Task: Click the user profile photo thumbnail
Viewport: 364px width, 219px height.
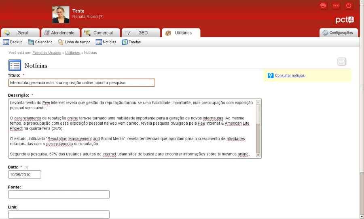Action: coord(61,15)
